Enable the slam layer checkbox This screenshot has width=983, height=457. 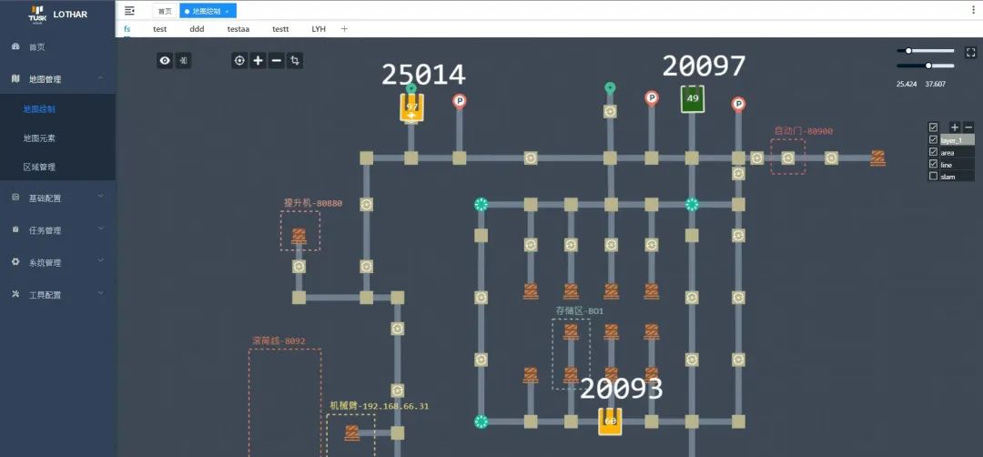point(933,177)
